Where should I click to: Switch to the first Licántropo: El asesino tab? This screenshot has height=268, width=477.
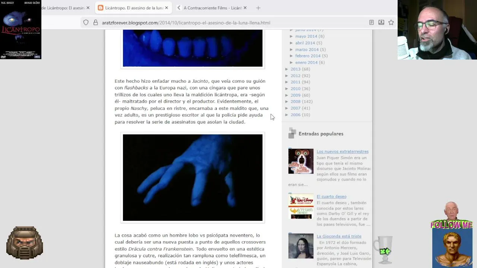(66, 8)
